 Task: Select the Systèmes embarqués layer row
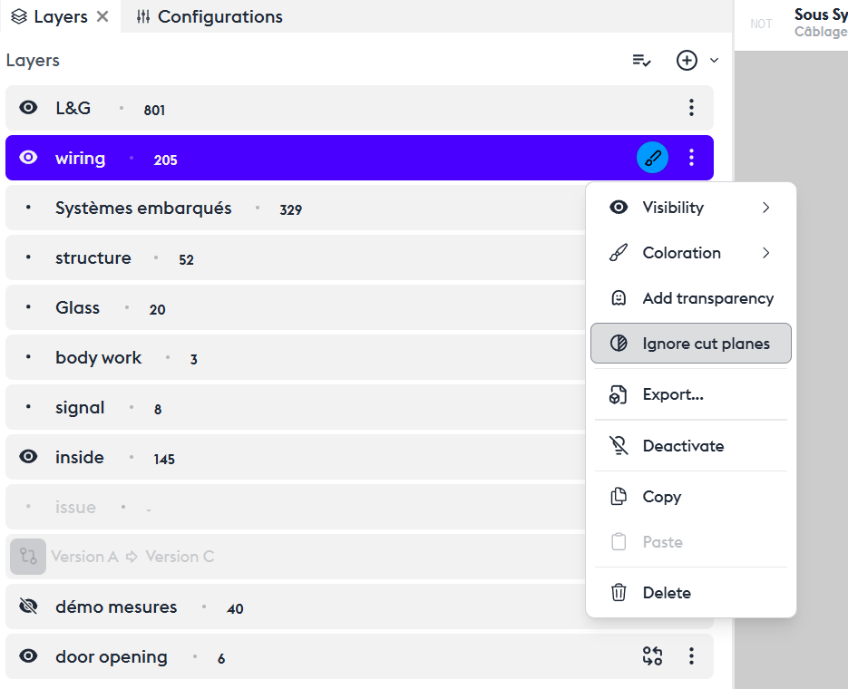click(x=143, y=209)
